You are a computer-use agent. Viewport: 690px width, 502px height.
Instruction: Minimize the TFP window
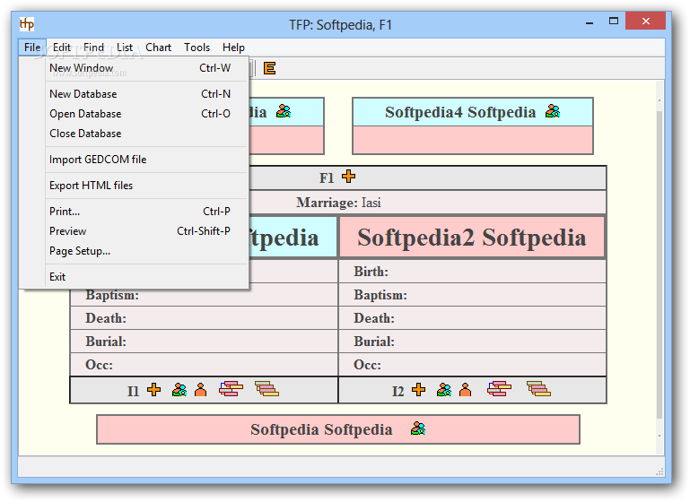click(x=590, y=22)
